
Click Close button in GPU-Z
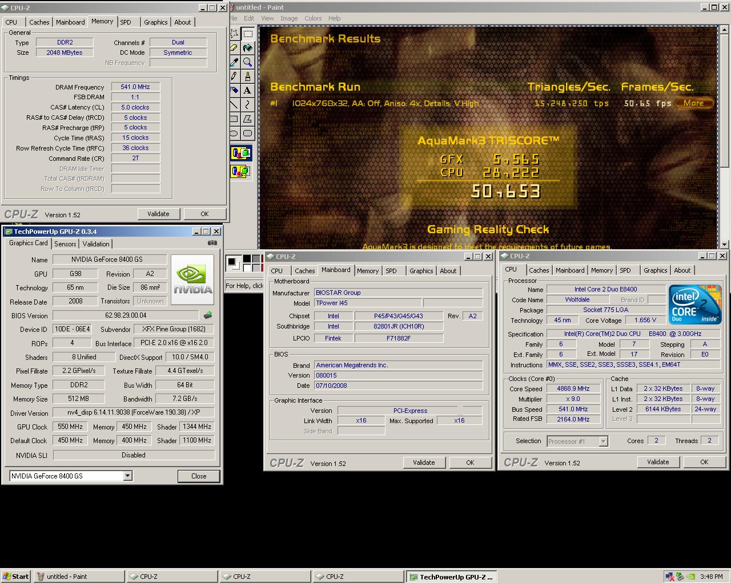[199, 476]
